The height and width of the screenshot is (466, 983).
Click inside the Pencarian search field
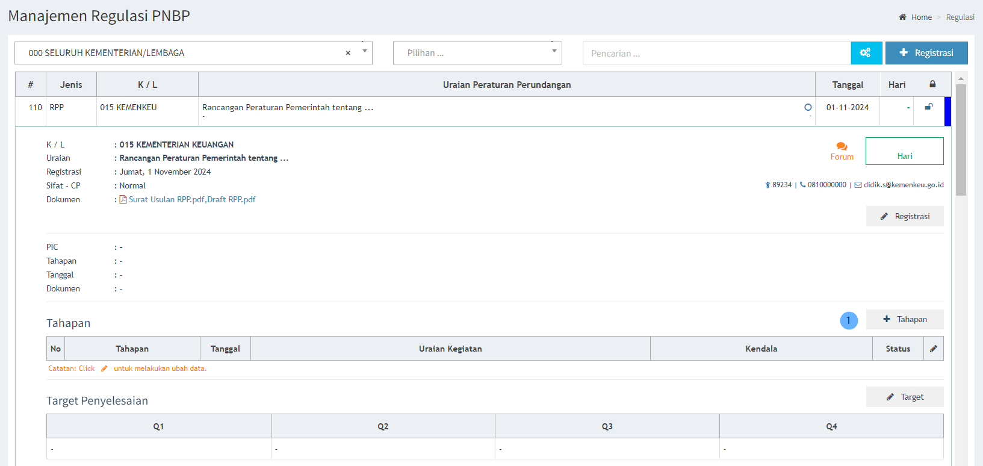coord(716,53)
